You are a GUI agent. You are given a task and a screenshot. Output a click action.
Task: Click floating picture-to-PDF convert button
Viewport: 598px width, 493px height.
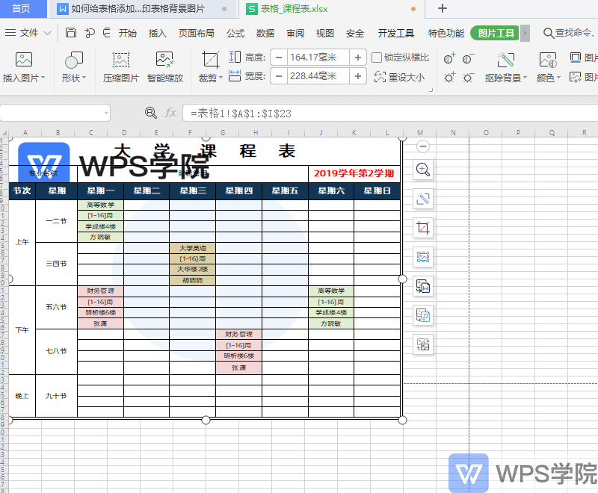click(423, 315)
